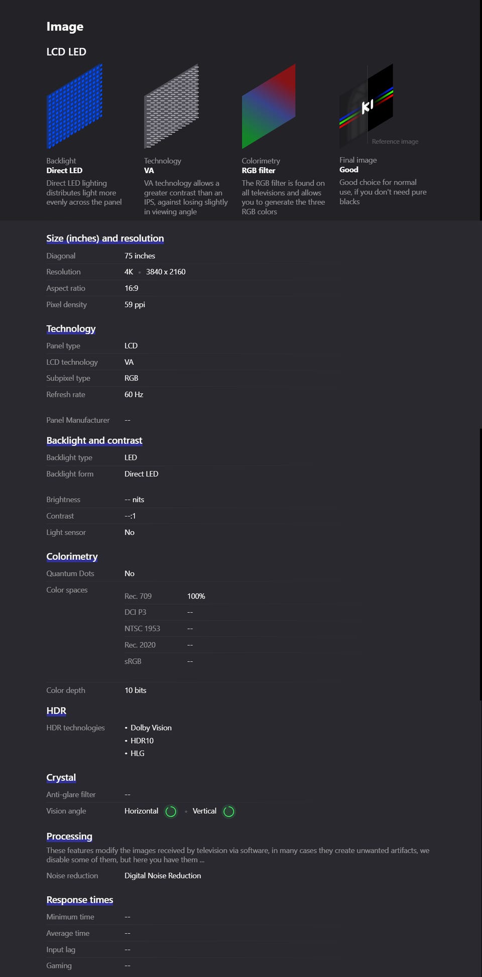Select the Response times heading
This screenshot has height=977, width=482.
pos(80,900)
